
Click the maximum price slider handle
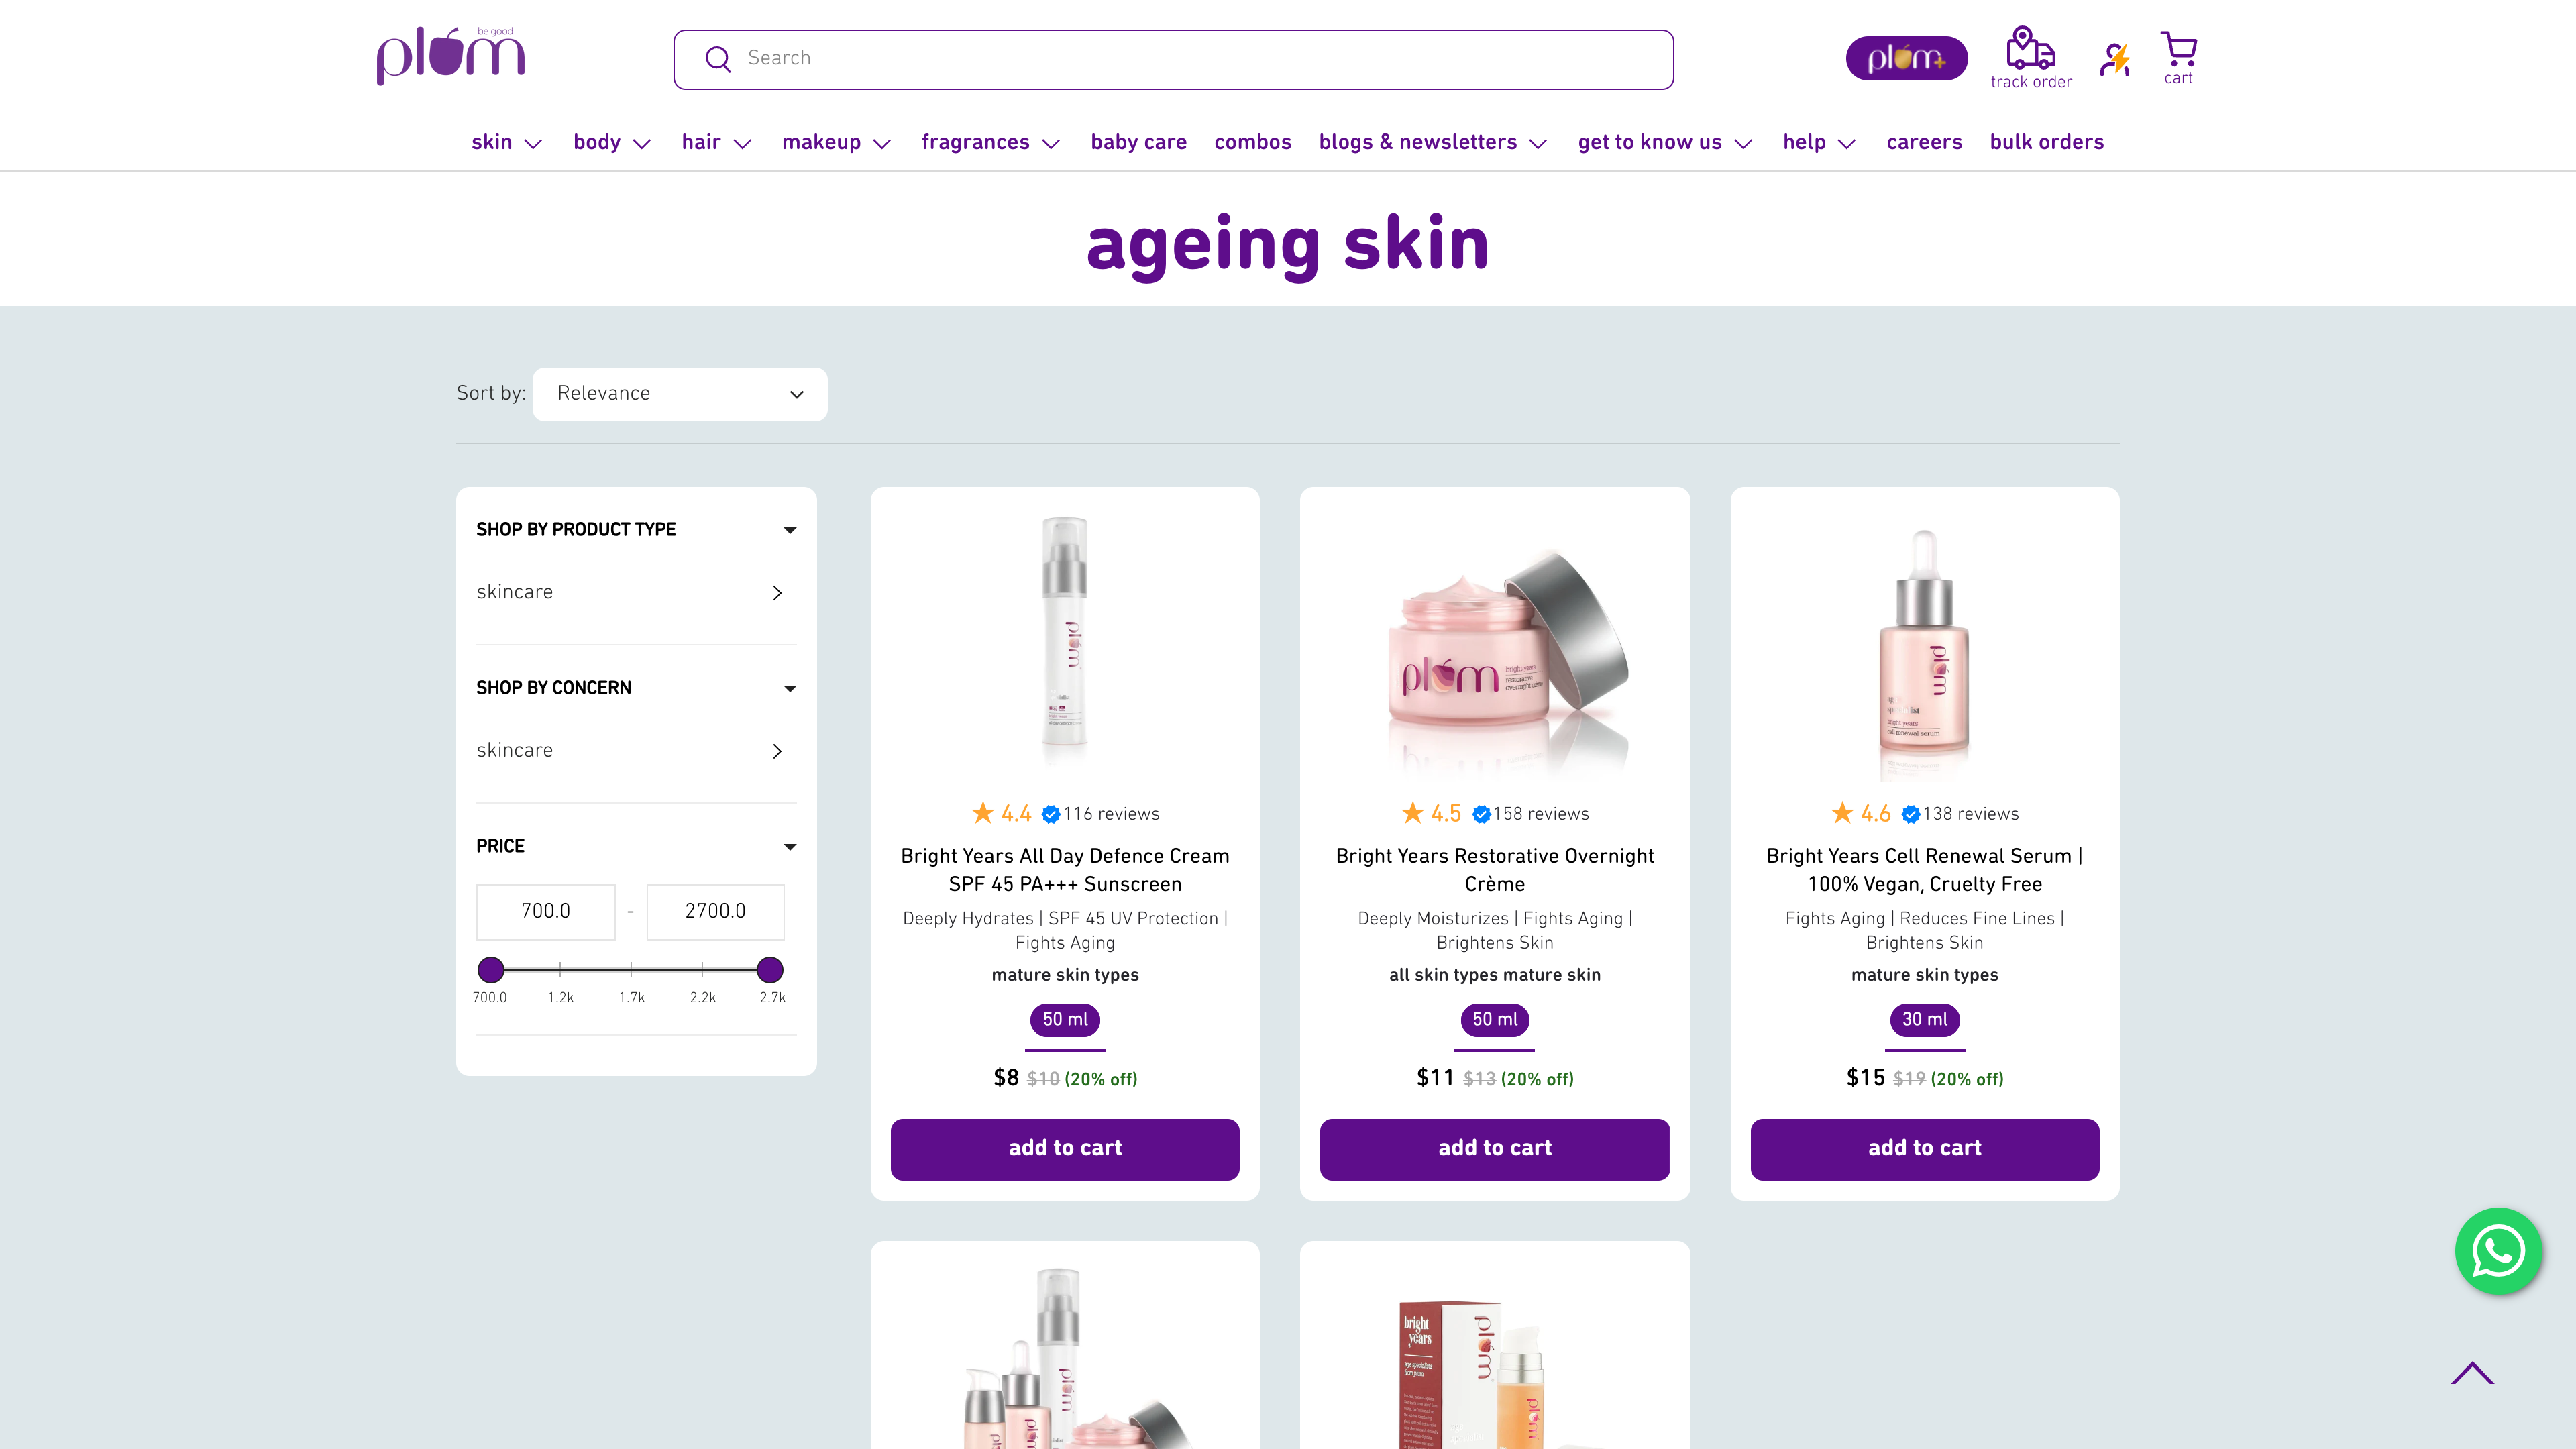pos(769,969)
